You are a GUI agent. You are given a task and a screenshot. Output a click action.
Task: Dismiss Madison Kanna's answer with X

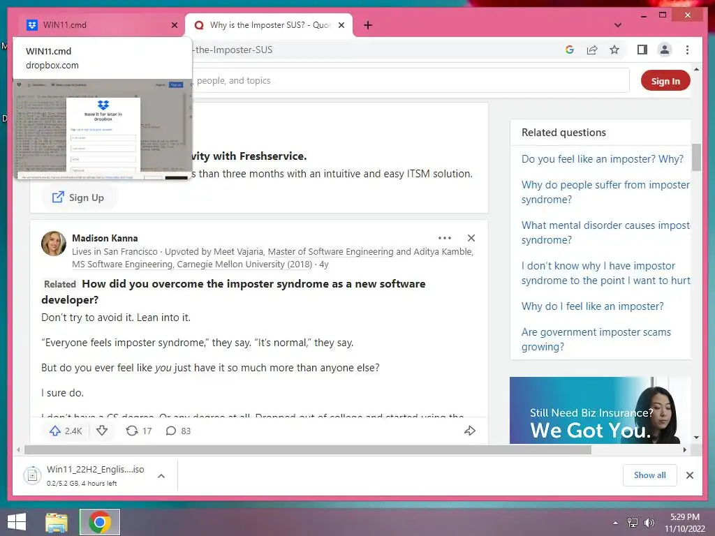click(x=471, y=238)
